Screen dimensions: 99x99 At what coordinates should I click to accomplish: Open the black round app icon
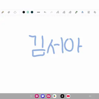[x=62, y=96]
